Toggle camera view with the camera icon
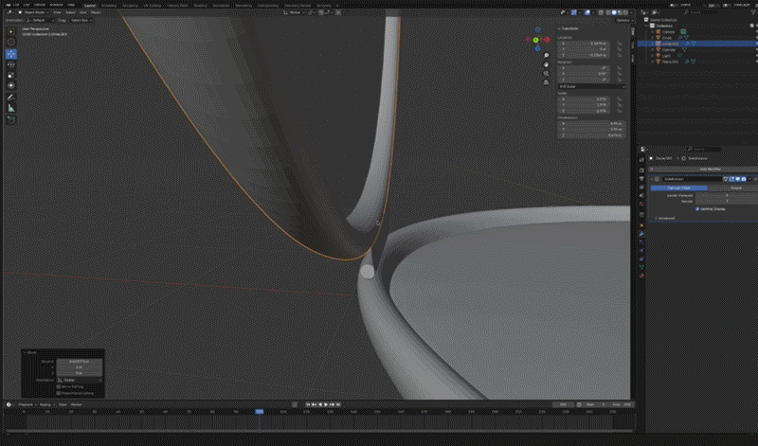 548,75
